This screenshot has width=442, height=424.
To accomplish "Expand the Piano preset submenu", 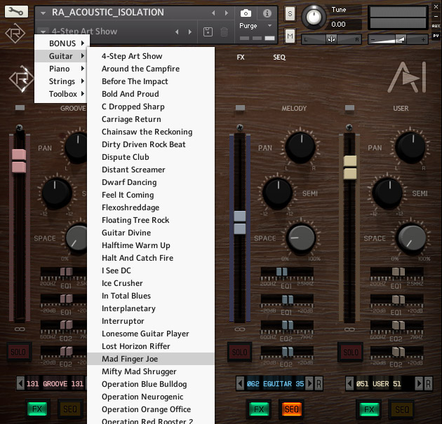I will 61,69.
